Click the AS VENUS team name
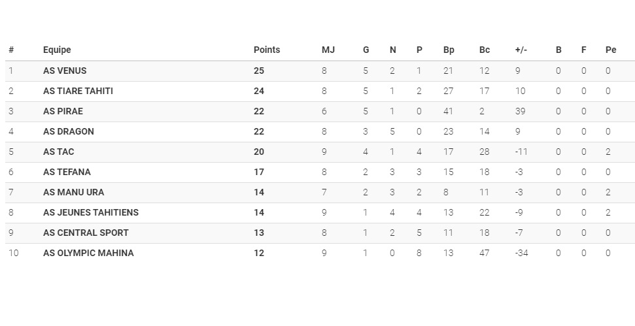 (65, 71)
